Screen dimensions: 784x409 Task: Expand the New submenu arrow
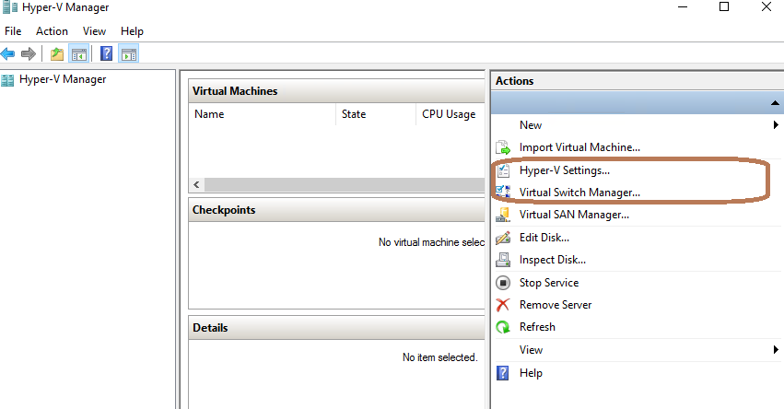pos(776,125)
